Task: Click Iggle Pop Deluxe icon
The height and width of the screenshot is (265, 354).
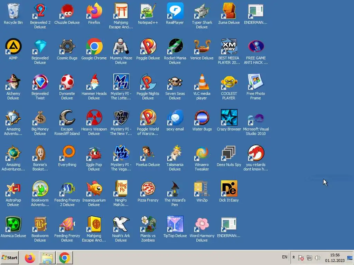Action: coord(94,153)
